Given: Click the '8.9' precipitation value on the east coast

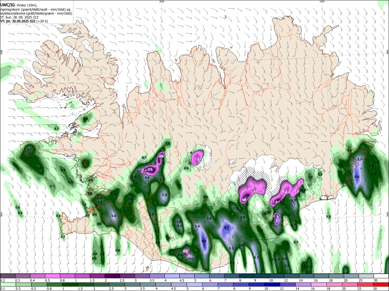Looking at the screenshot, I should [x=357, y=177].
